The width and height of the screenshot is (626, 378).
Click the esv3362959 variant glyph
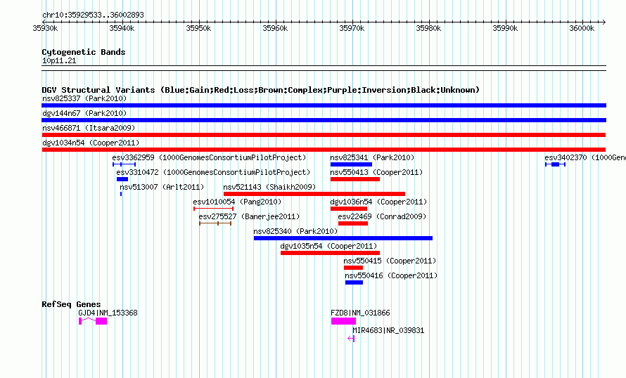coord(124,164)
